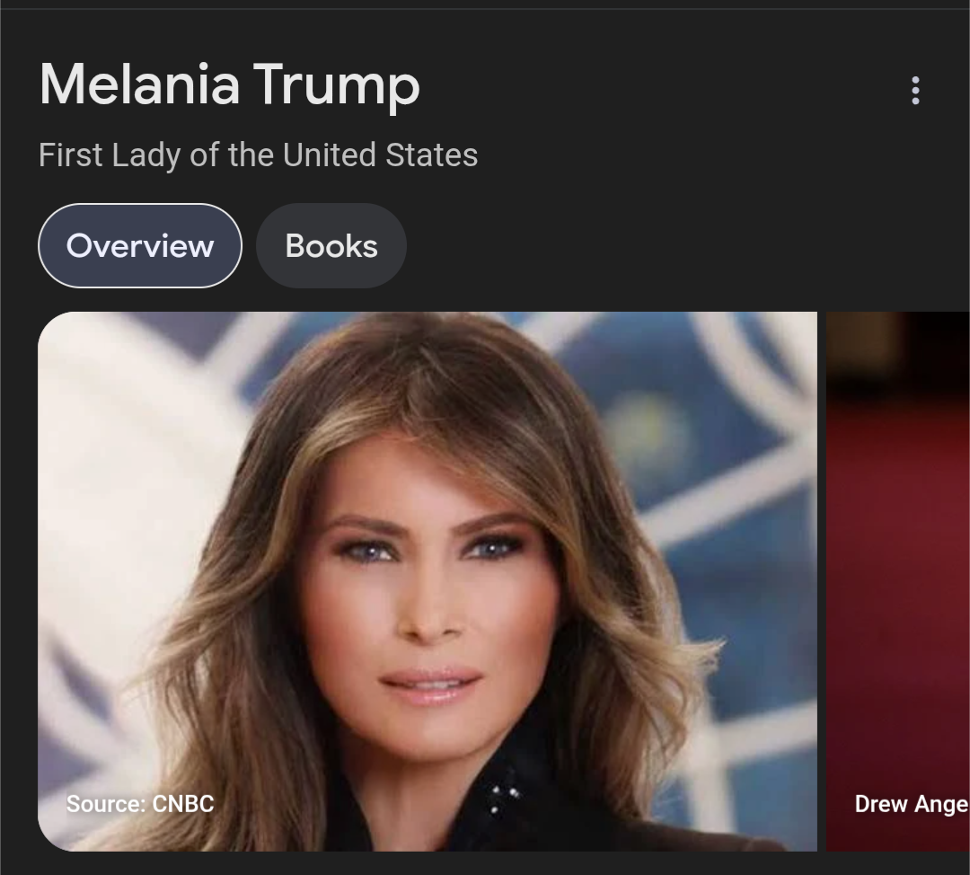
Task: Click the First Lady of the United States subtitle
Action: 258,155
